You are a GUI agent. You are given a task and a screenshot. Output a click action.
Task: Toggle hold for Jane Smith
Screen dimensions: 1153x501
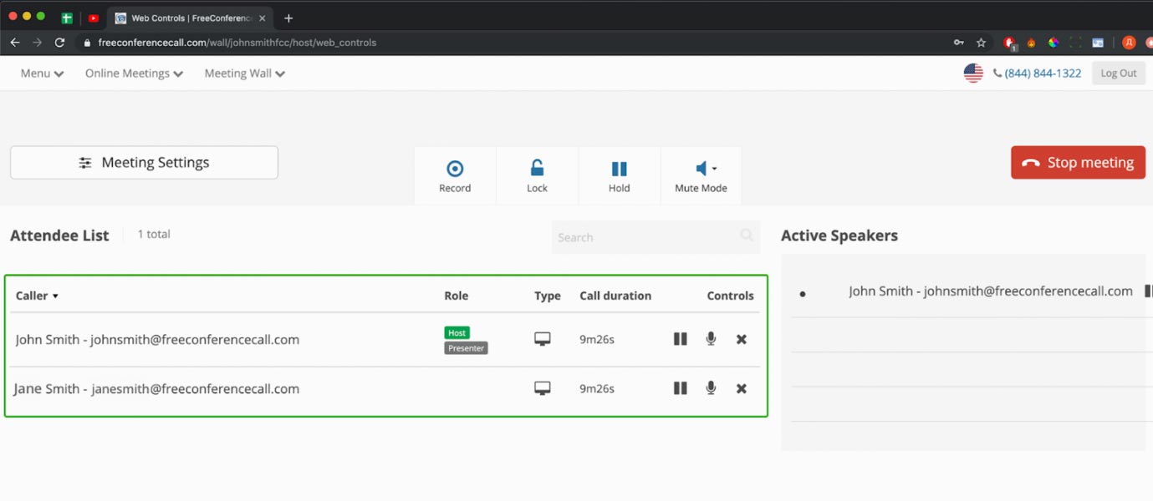click(681, 388)
